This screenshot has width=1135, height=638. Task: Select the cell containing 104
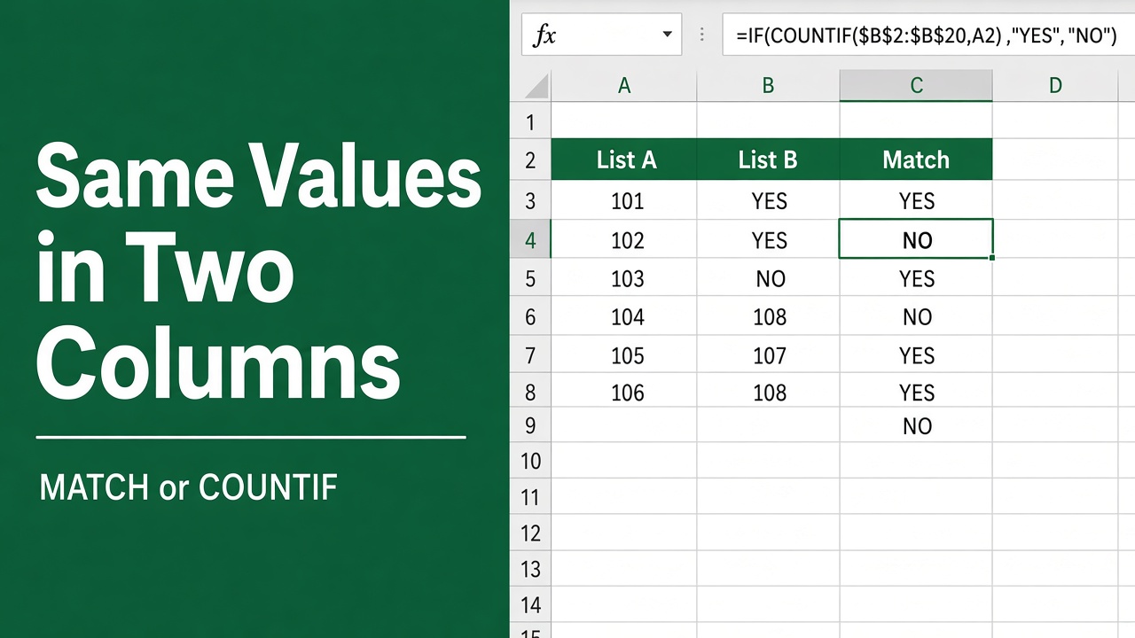point(624,317)
